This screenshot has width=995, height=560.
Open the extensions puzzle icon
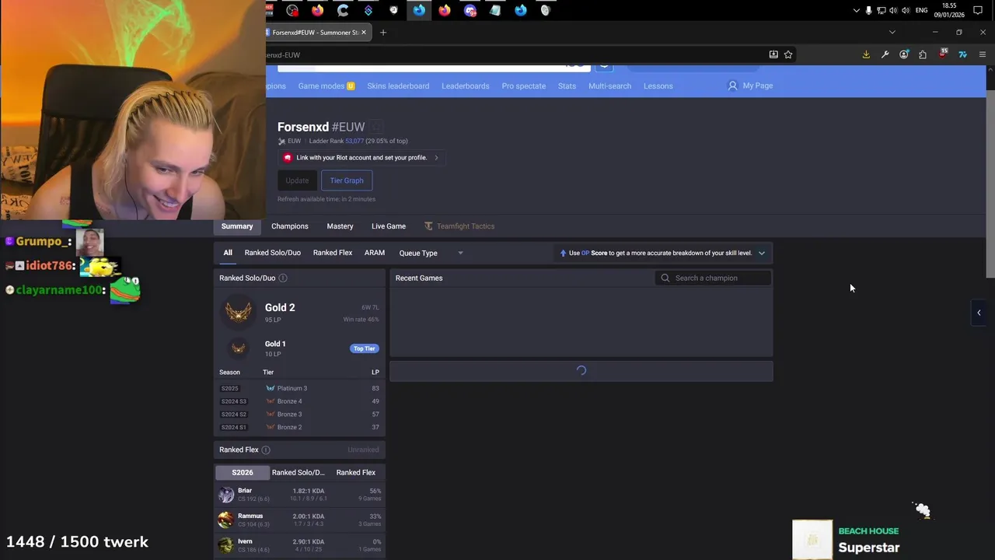click(x=923, y=54)
